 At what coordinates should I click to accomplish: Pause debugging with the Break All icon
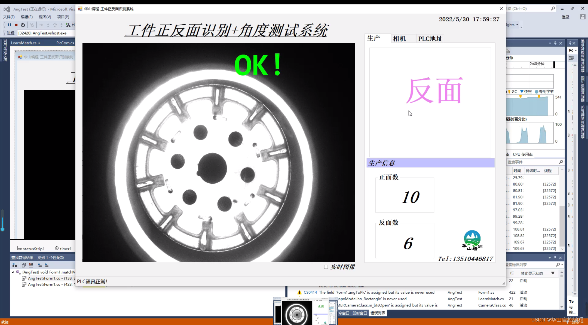tap(10, 25)
